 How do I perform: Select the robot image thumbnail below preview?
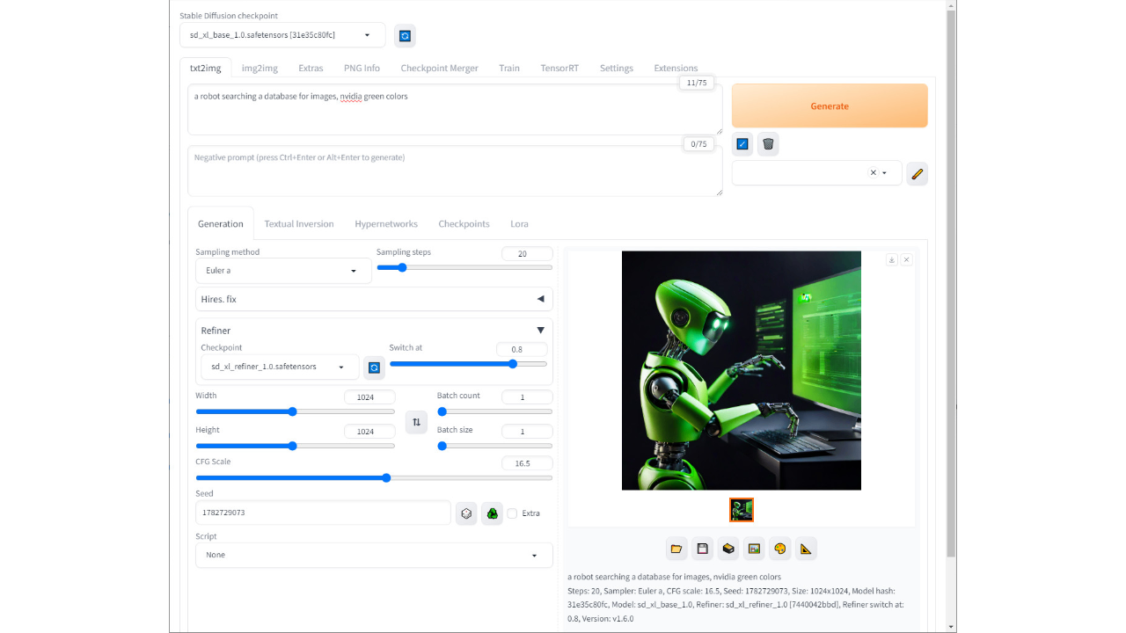[x=742, y=510]
